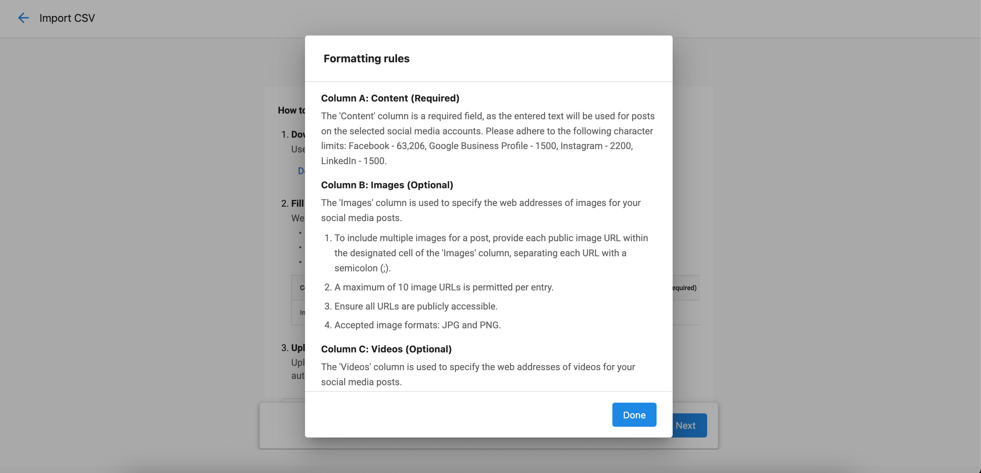
Task: Click the Done button in the dialog
Action: (634, 415)
